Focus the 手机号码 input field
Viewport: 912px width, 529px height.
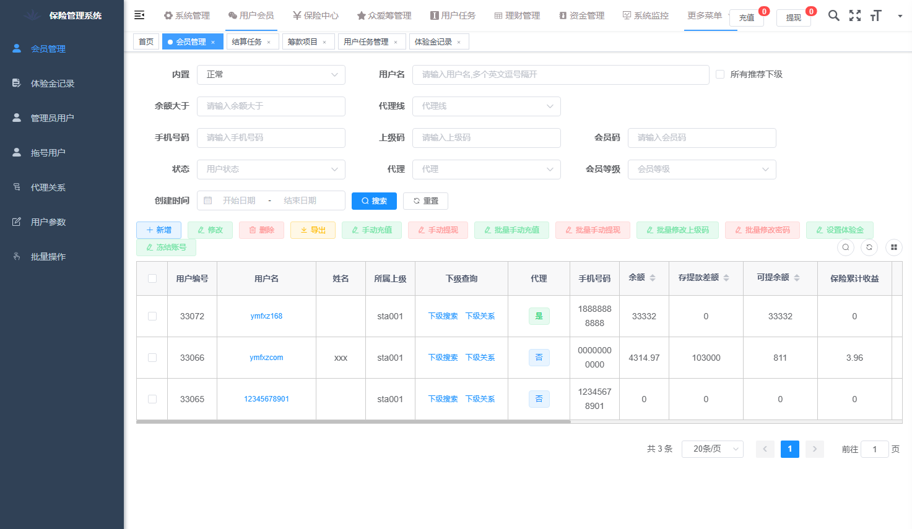pos(271,138)
